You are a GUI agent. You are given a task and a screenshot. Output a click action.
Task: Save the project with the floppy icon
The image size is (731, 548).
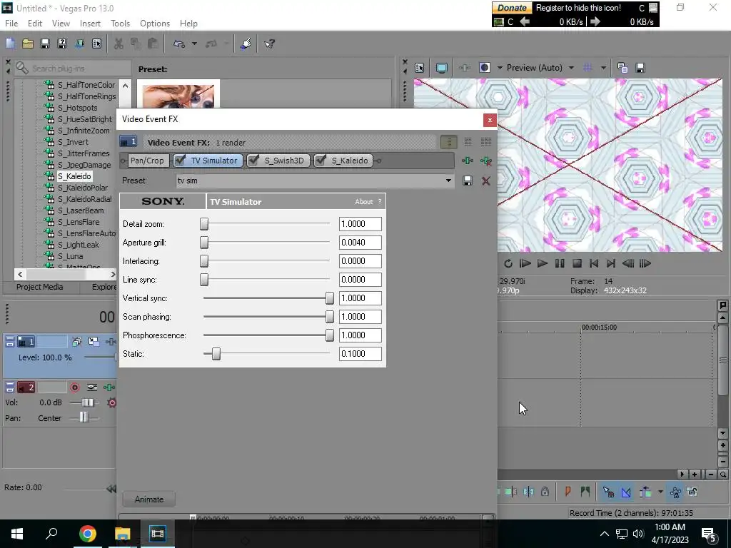[x=45, y=44]
